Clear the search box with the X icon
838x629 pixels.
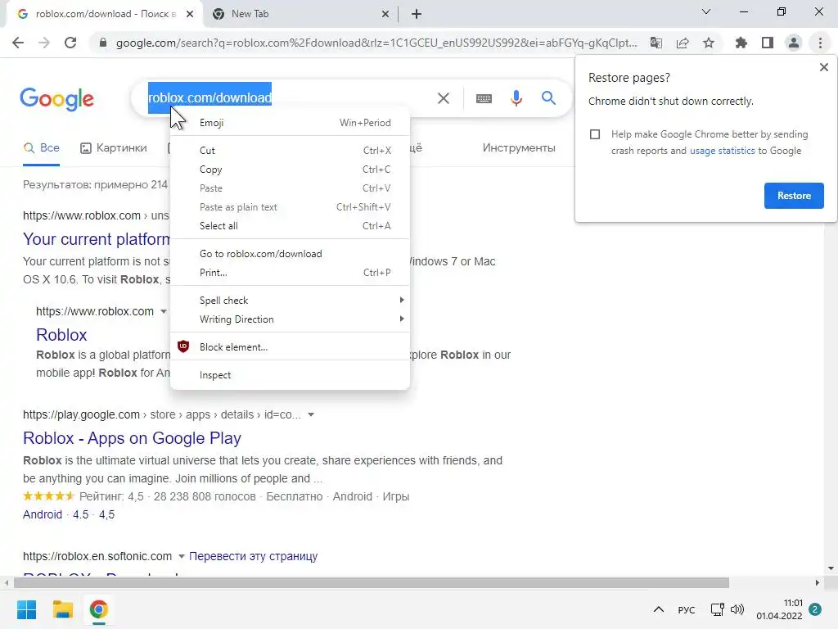pos(444,98)
